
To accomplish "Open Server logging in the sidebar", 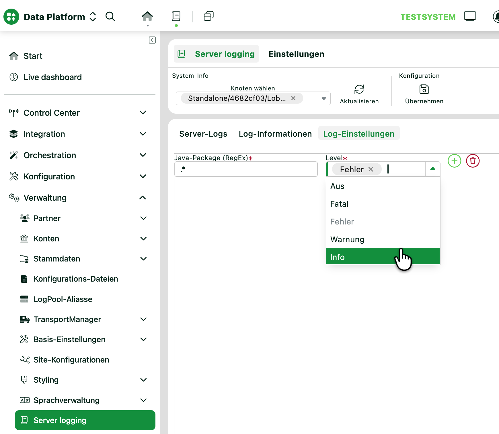I will pyautogui.click(x=85, y=420).
